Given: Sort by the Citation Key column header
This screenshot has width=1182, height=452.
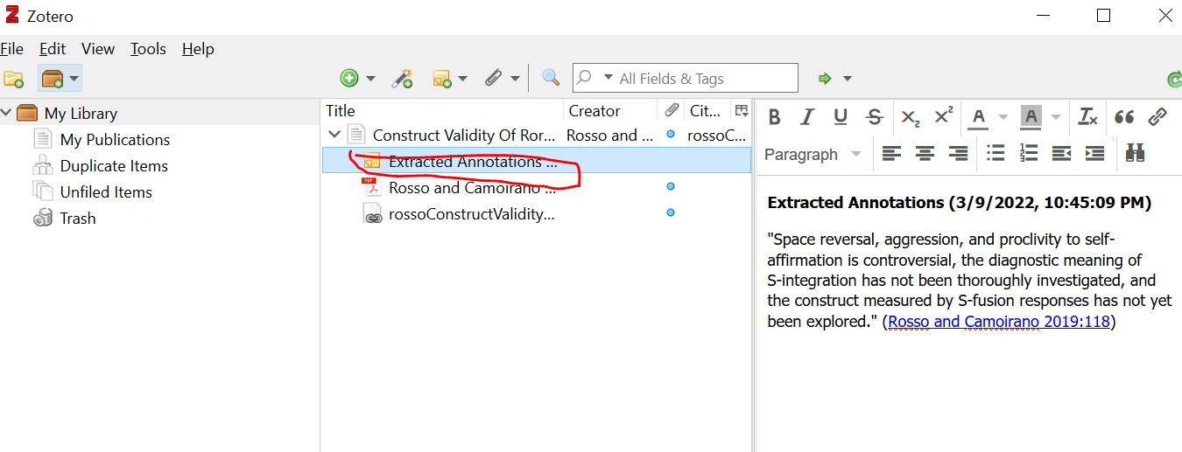Looking at the screenshot, I should tap(707, 110).
